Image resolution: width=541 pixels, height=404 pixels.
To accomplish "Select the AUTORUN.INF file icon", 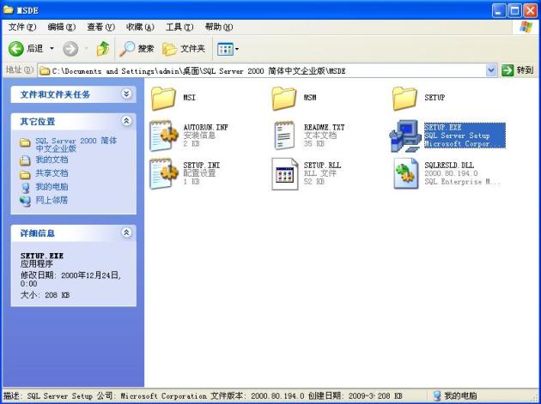I will (163, 136).
